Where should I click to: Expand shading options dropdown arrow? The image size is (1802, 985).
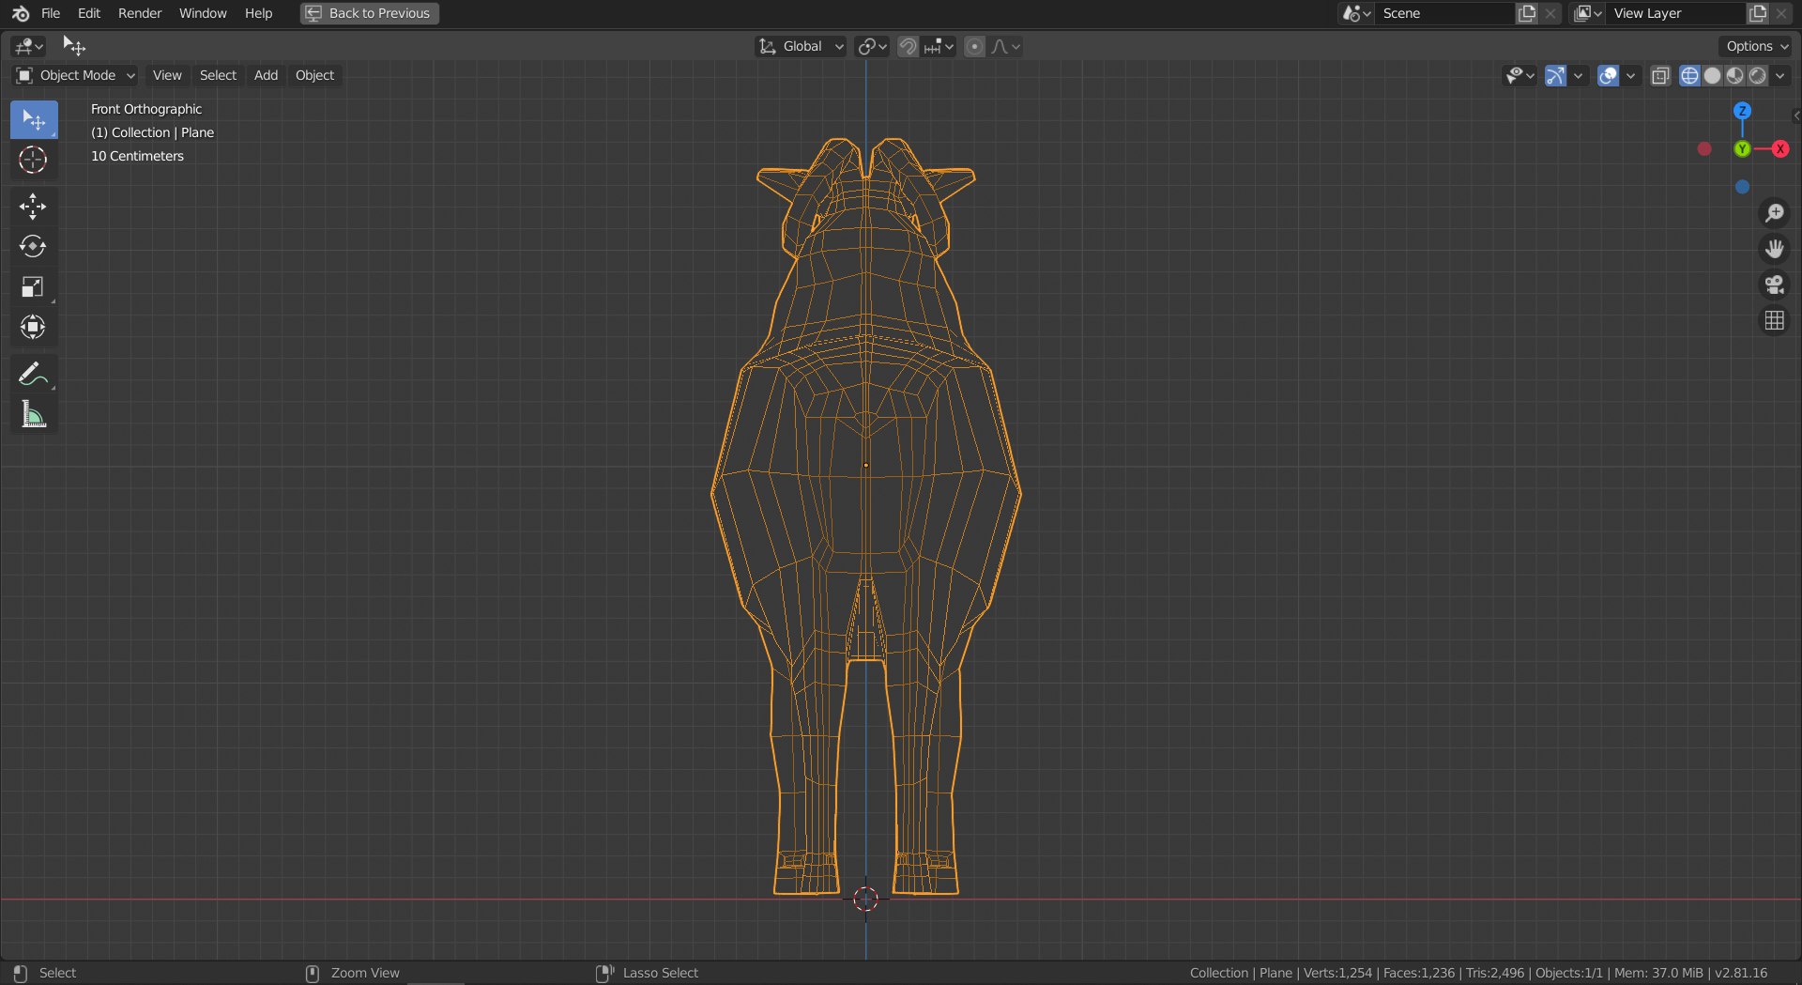pyautogui.click(x=1780, y=75)
